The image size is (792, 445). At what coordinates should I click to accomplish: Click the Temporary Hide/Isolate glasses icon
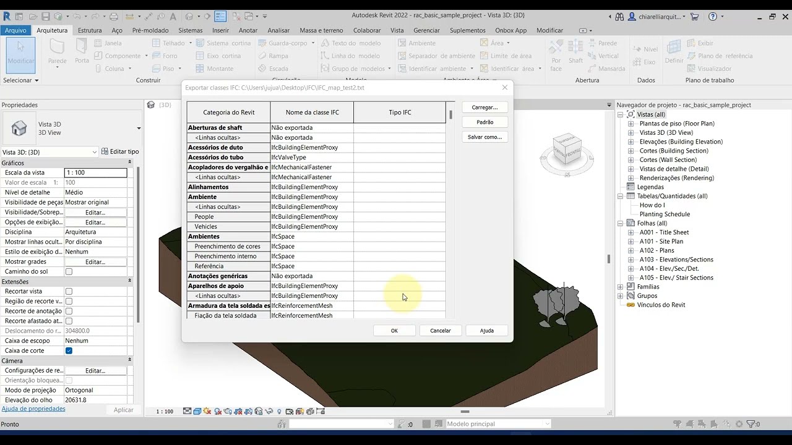click(x=269, y=412)
